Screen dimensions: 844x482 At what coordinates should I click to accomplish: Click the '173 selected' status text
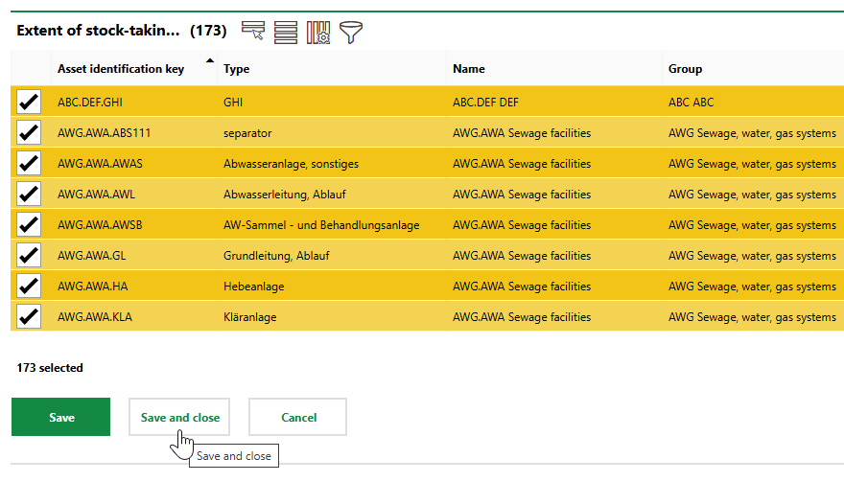pos(50,368)
